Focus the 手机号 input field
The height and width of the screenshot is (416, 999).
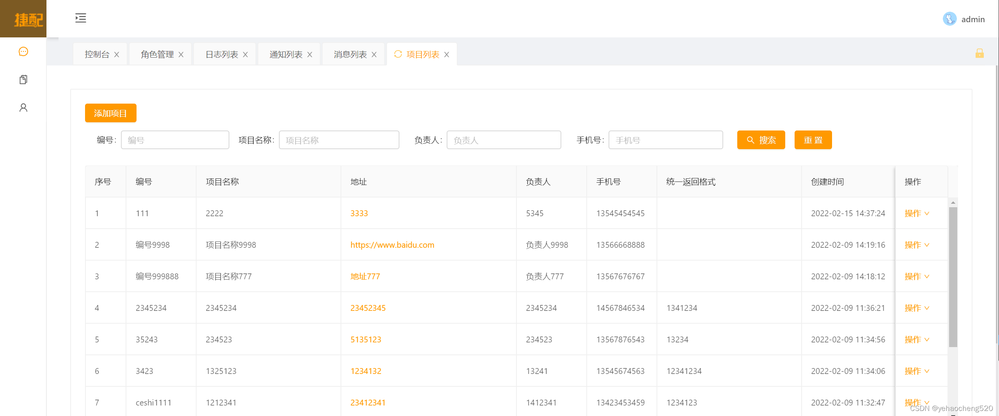[666, 140]
